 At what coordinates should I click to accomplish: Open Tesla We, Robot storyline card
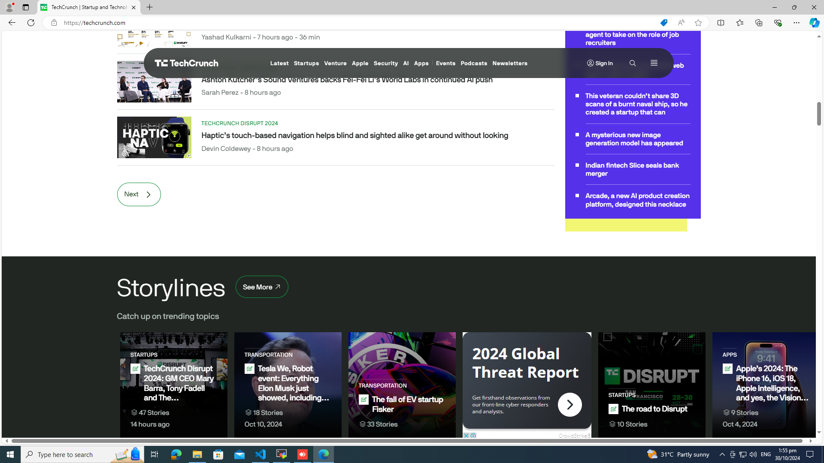pyautogui.click(x=288, y=385)
